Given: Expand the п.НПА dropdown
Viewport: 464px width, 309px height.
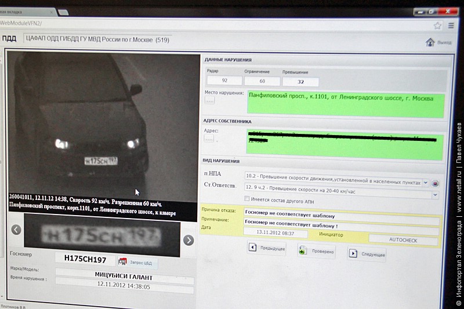Looking at the screenshot, I should 425,182.
